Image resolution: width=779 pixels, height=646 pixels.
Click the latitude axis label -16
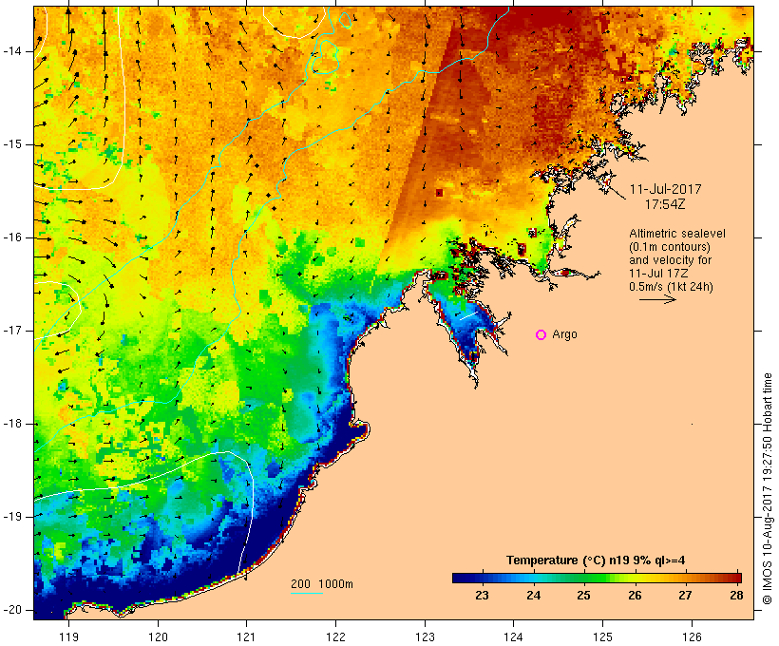[x=12, y=237]
